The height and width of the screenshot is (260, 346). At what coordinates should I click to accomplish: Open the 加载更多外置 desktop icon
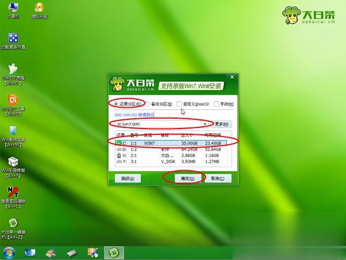pyautogui.click(x=13, y=42)
